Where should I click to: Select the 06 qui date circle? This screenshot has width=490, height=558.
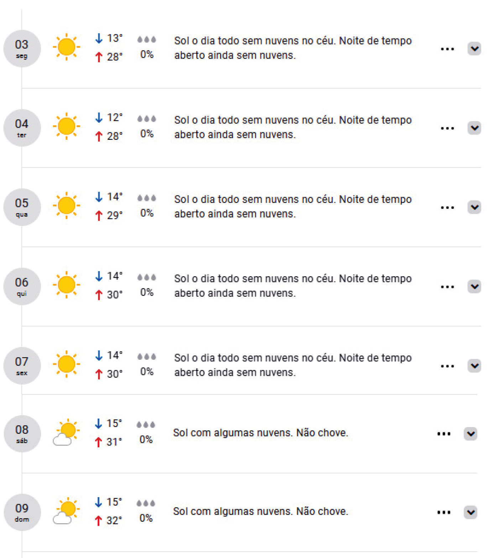tap(22, 286)
